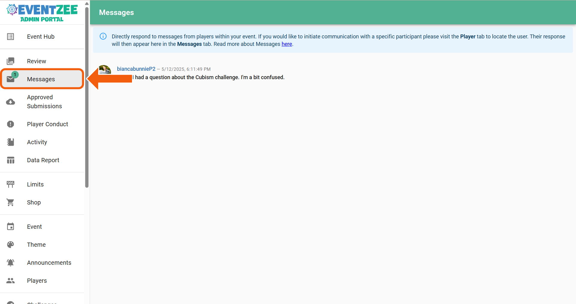
Task: Click the Announcements bell icon
Action: [10, 263]
